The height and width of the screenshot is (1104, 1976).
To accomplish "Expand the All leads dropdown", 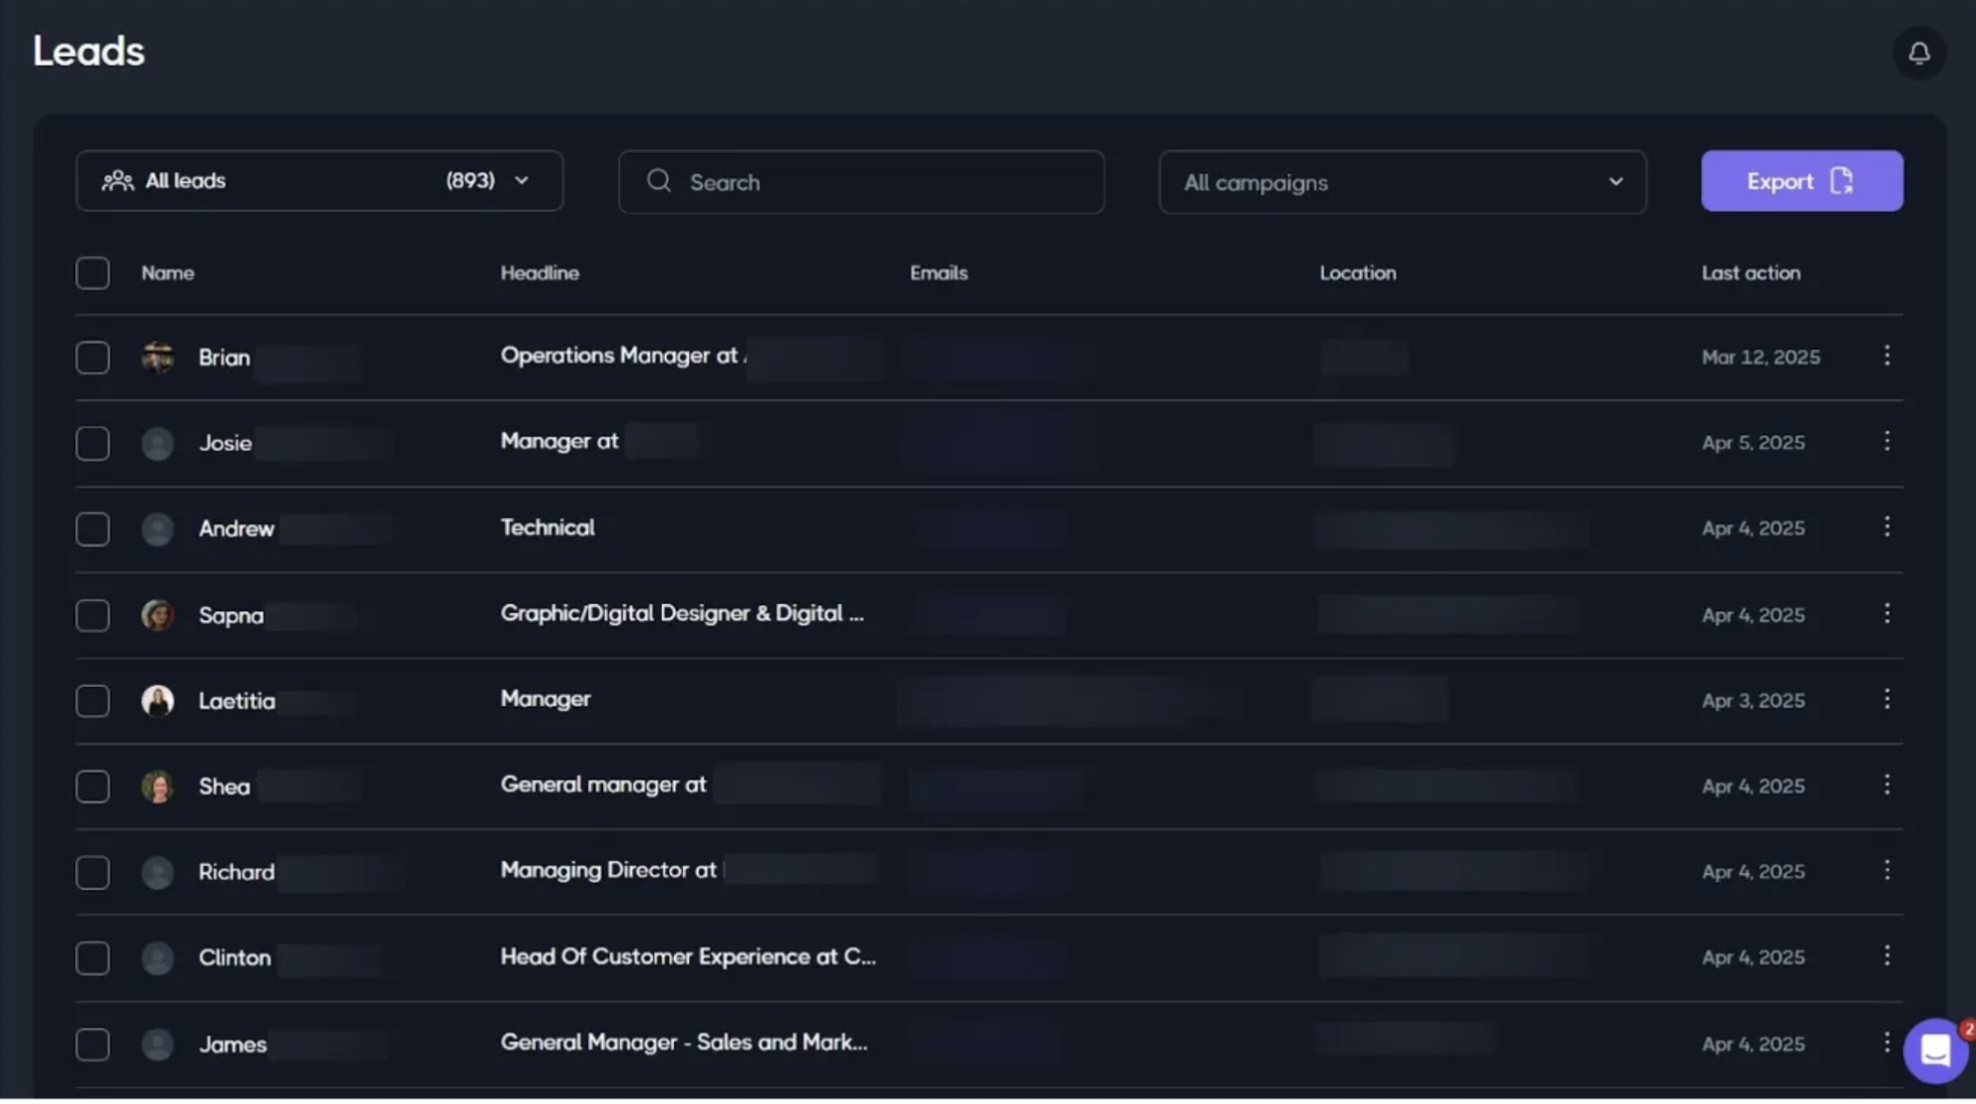I will (521, 181).
